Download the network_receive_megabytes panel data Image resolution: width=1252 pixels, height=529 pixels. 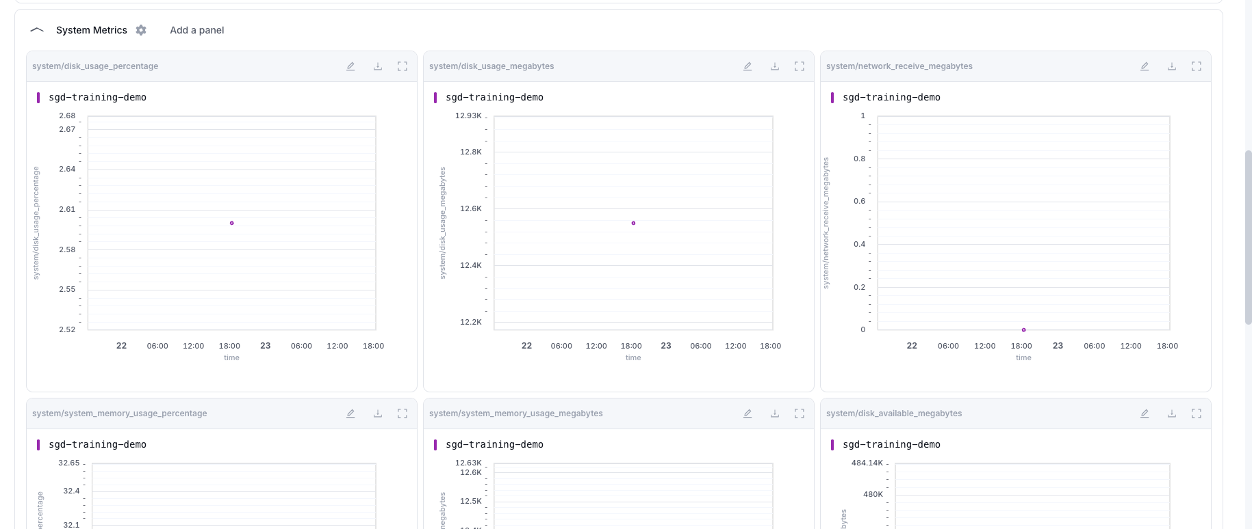click(x=1172, y=66)
